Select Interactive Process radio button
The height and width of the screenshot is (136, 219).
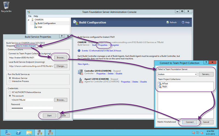10,81
